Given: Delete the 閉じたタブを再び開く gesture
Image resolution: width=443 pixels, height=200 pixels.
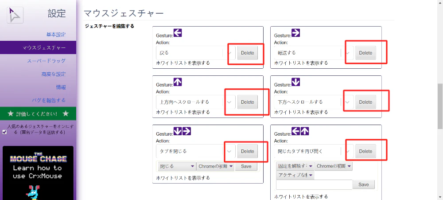Looking at the screenshot, I should pos(365,151).
